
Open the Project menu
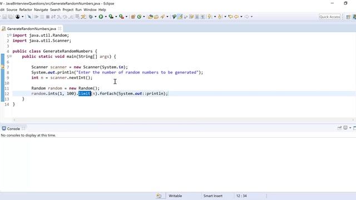68,10
